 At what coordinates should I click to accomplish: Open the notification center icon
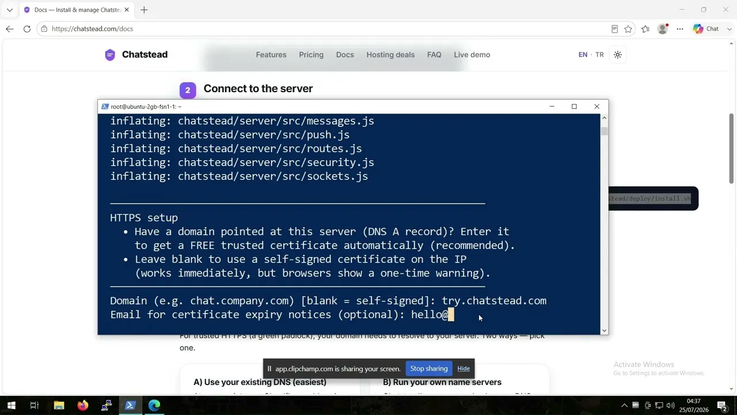click(722, 405)
